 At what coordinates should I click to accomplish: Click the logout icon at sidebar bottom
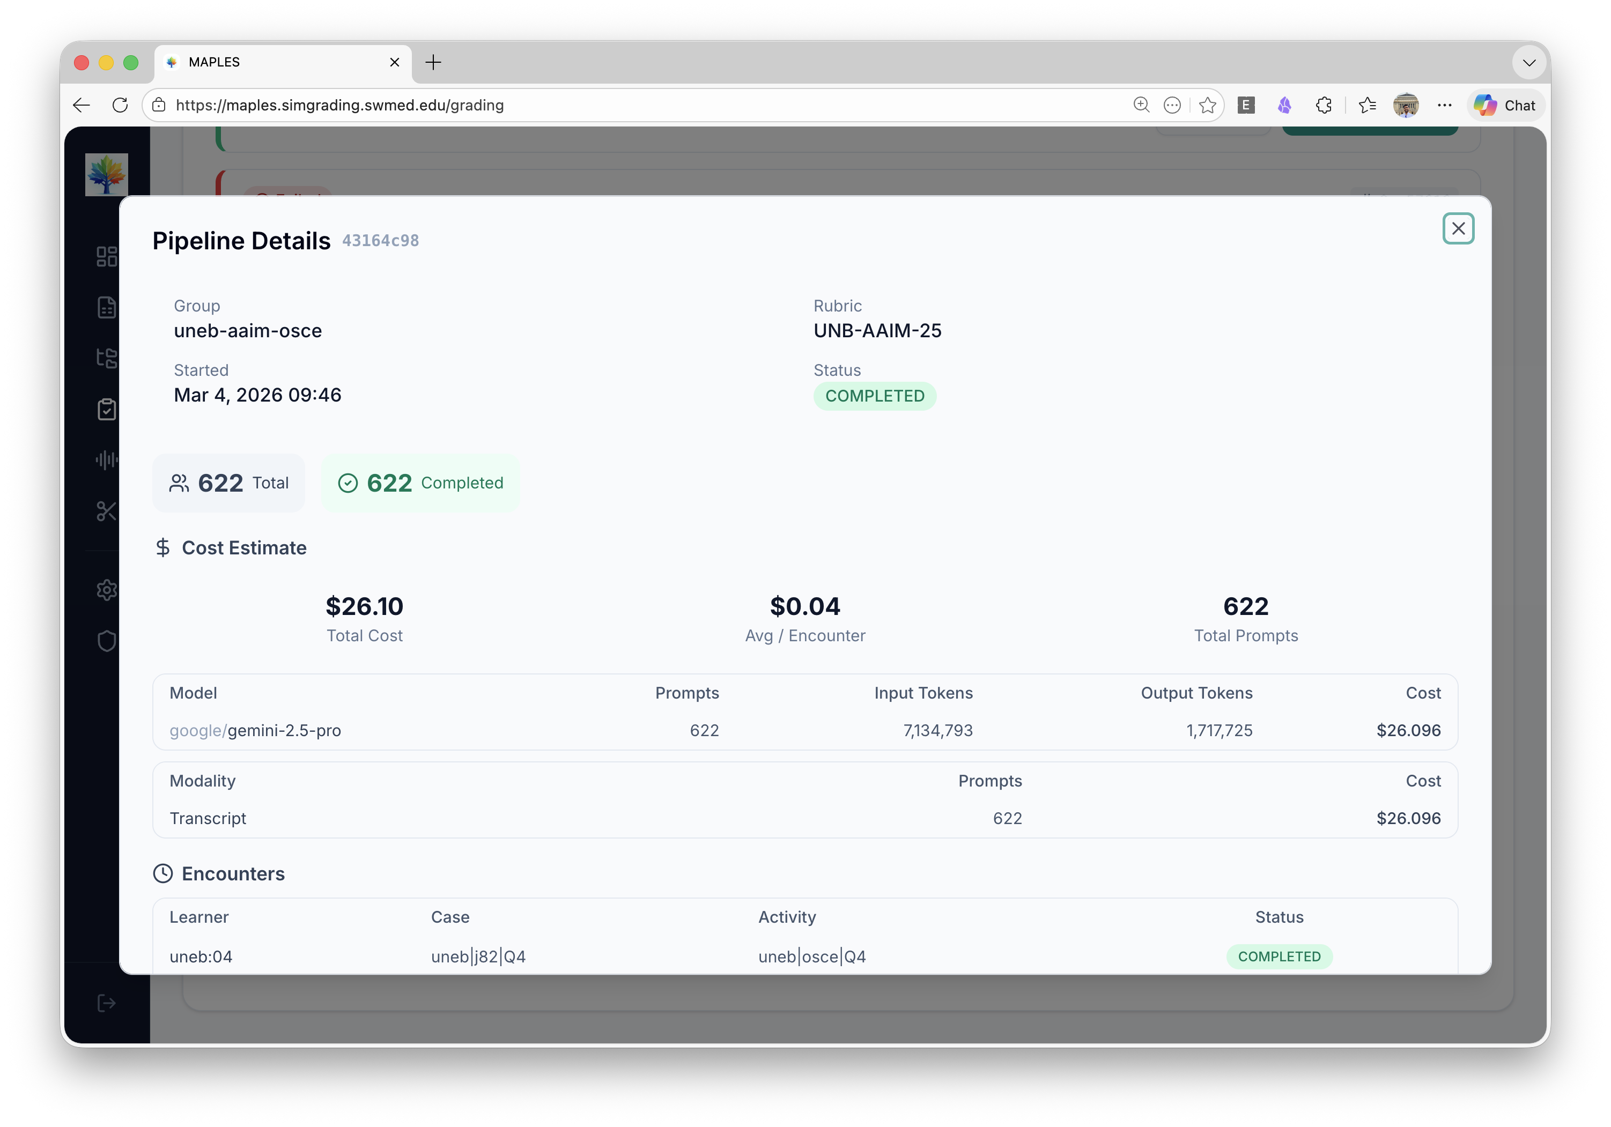click(x=107, y=1003)
